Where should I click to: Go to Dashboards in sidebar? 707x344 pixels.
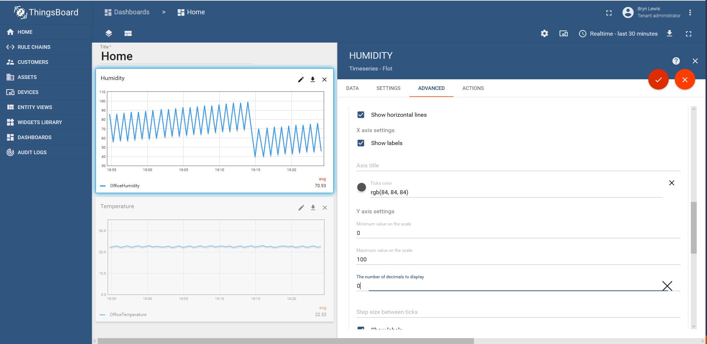pyautogui.click(x=46, y=137)
